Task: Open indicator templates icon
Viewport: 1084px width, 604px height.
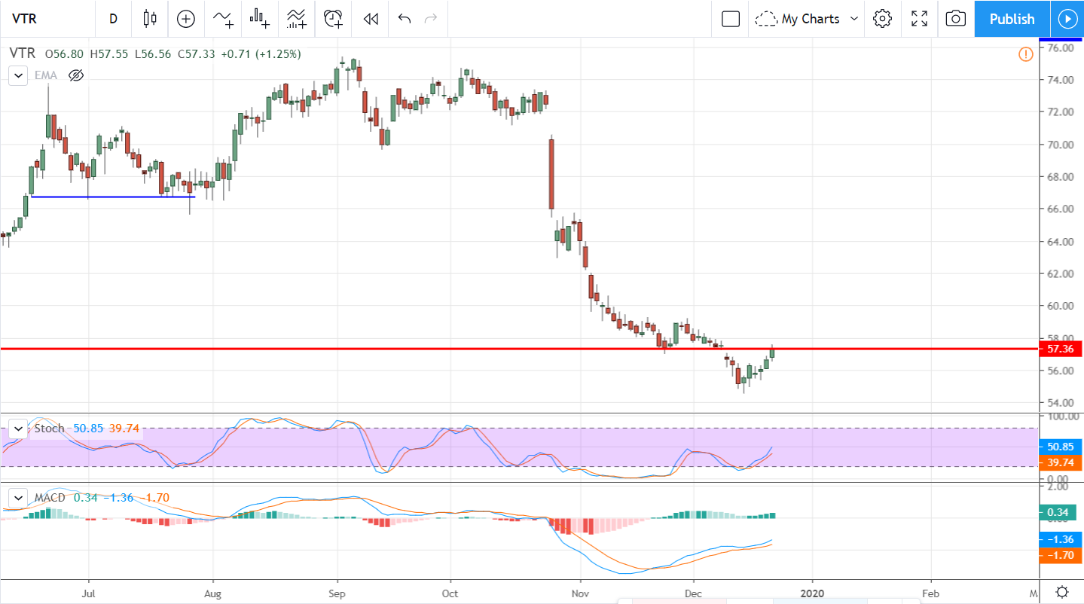Action: (296, 19)
